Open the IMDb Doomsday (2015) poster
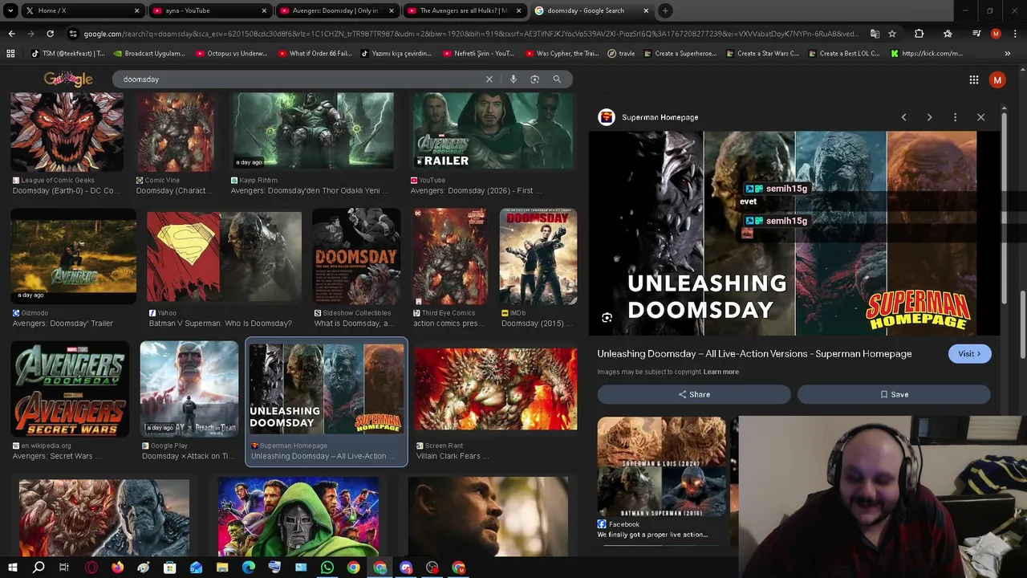 coord(538,257)
